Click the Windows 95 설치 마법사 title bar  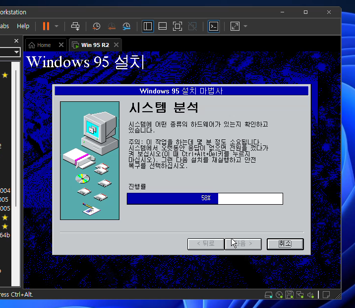tap(181, 91)
